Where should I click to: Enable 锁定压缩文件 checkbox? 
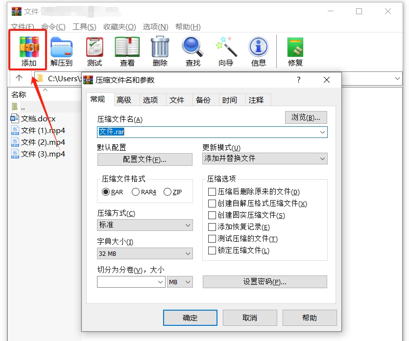point(212,250)
